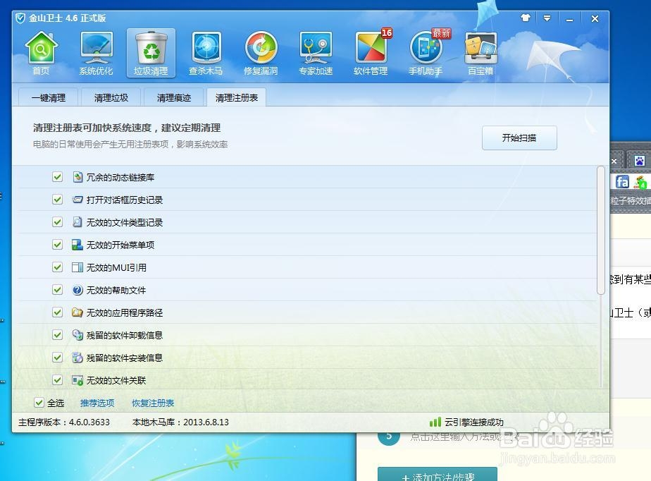Open the 百宝箱 toolbox icon
Image resolution: width=651 pixels, height=481 pixels.
click(x=480, y=53)
